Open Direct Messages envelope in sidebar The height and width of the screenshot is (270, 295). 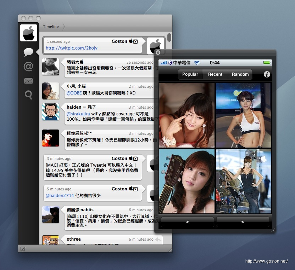coord(28,81)
